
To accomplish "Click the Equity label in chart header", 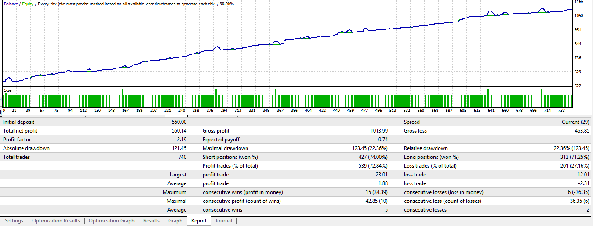I will point(28,4).
